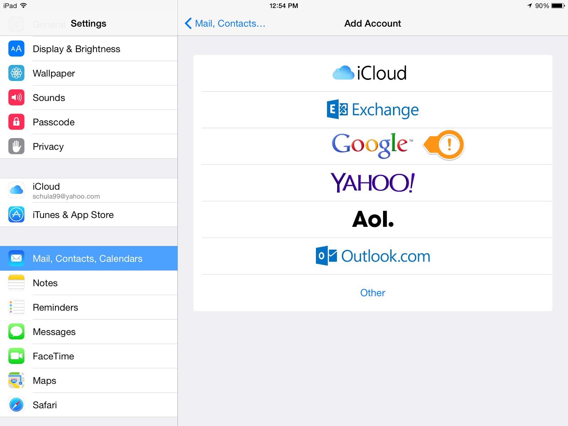Choose Yahoo! as account provider
Image resolution: width=568 pixels, height=426 pixels.
[x=372, y=183]
